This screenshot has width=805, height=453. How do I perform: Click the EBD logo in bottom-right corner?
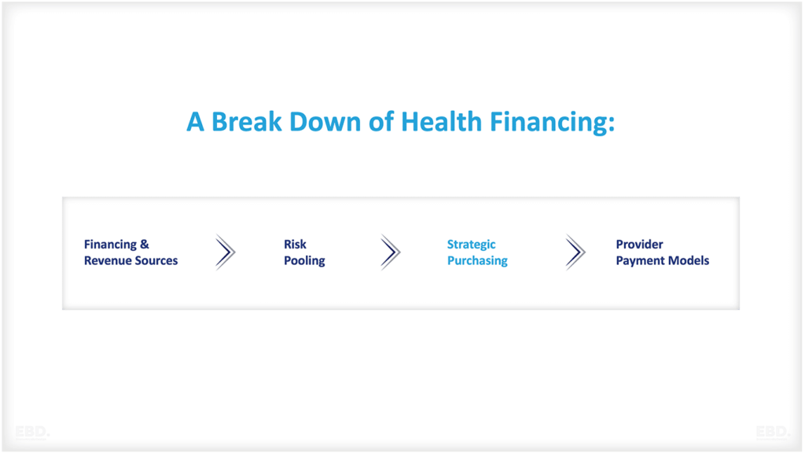tap(774, 432)
